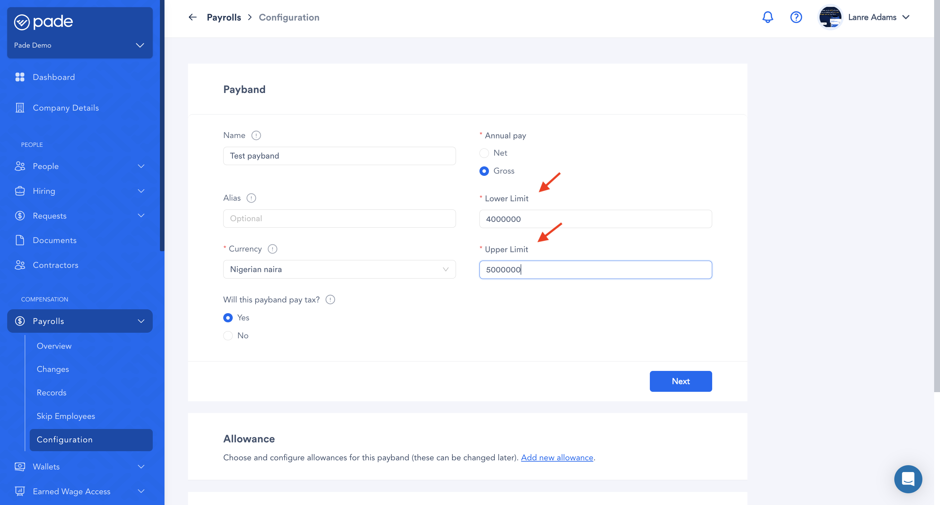
Task: Choose No for payband tax
Action: click(228, 335)
